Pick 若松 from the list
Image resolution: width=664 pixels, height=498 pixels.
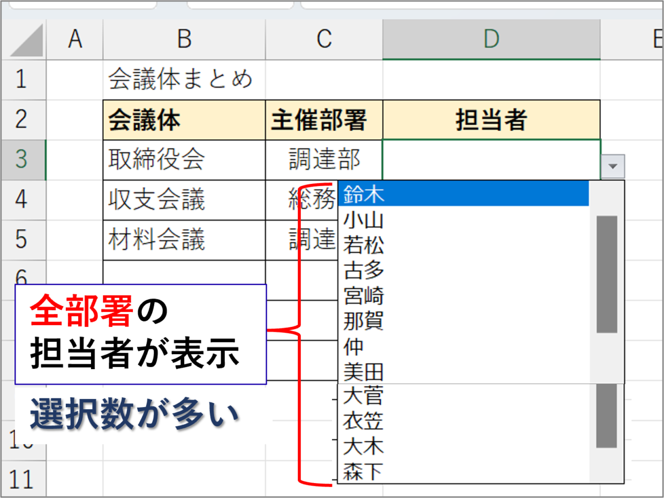click(x=464, y=244)
